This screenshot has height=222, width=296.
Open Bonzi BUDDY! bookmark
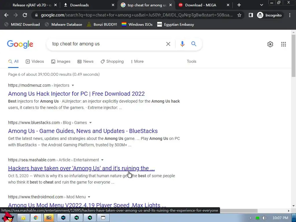click(102, 24)
